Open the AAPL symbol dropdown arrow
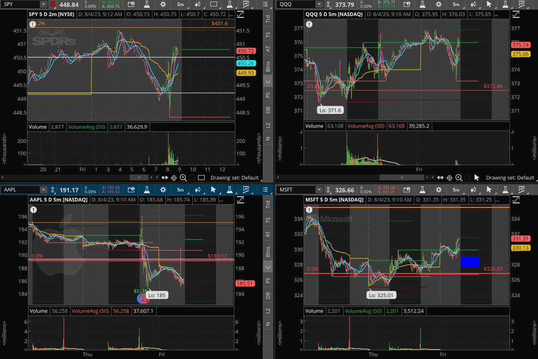 (43, 190)
